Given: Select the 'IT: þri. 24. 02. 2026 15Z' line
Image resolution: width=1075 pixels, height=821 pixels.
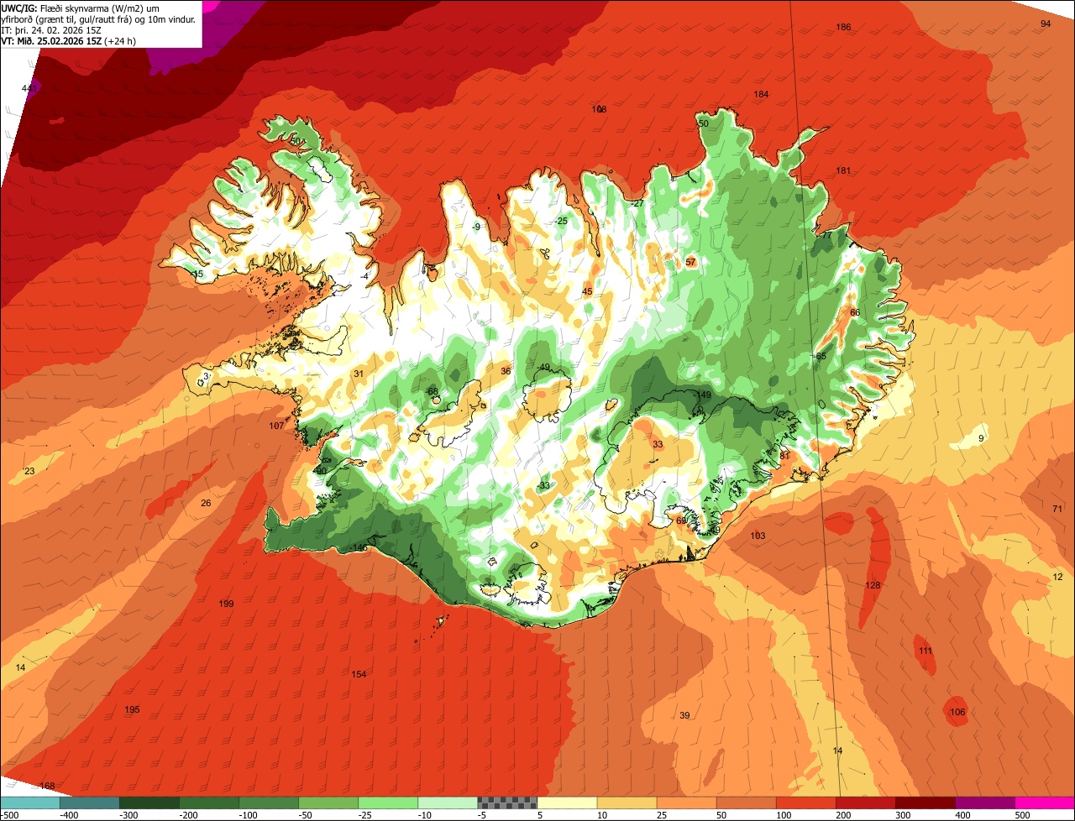Looking at the screenshot, I should [x=51, y=29].
